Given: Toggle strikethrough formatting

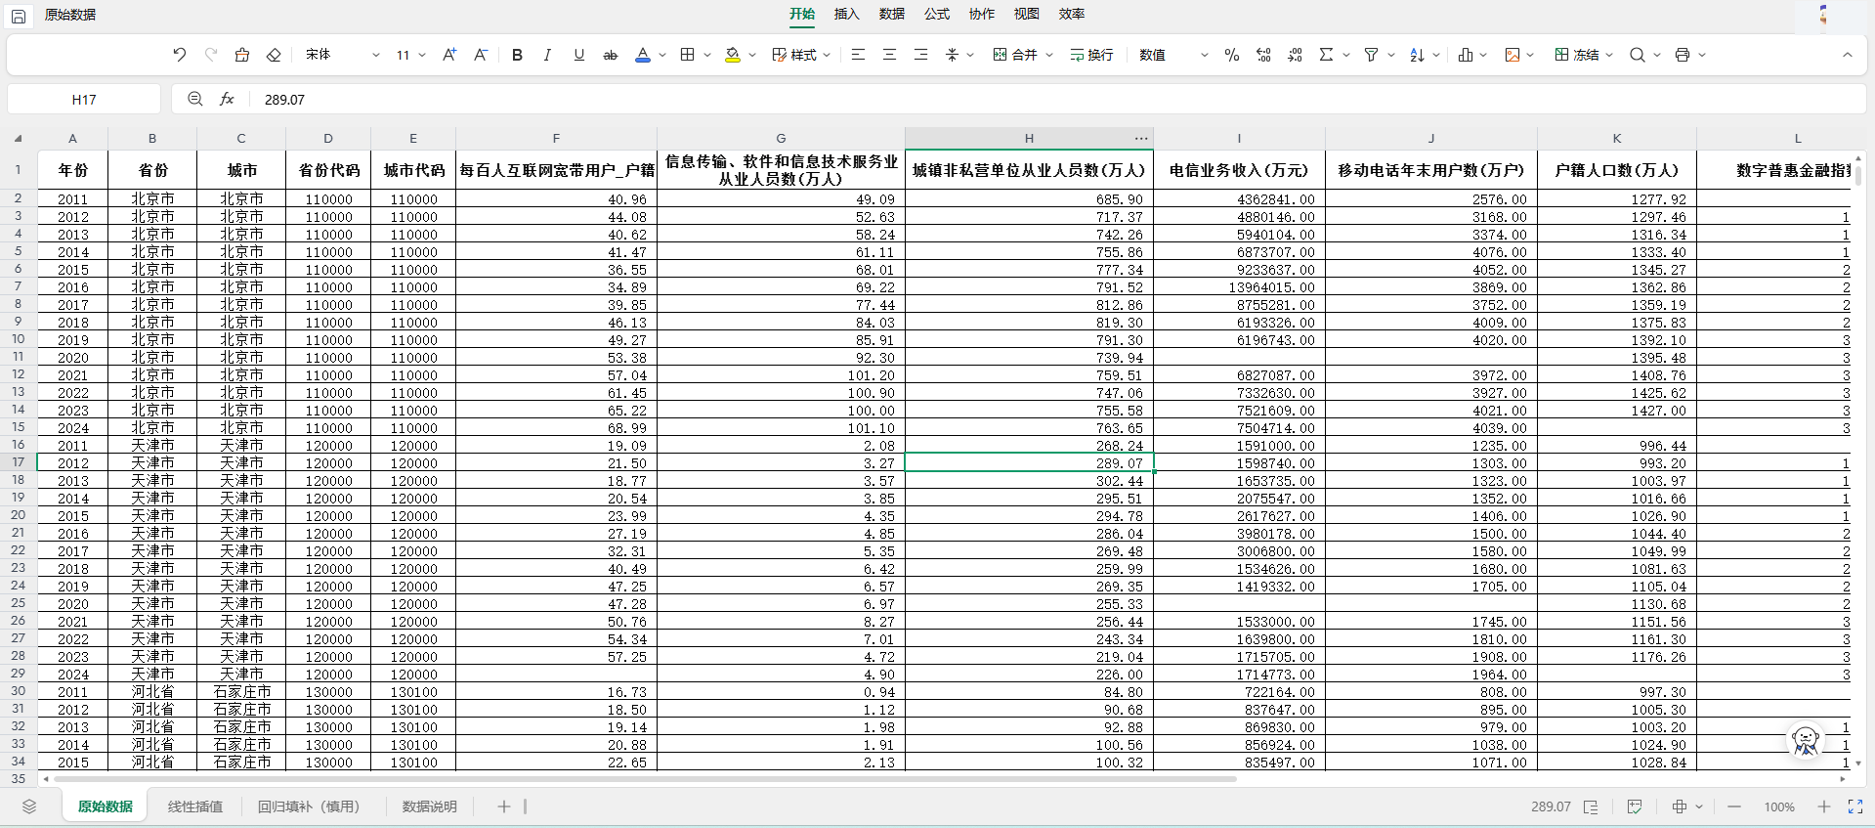Looking at the screenshot, I should point(611,55).
